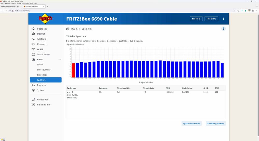Click the Telefonie phone handset icon
Viewport: 259px width, 141px height.
click(33, 39)
